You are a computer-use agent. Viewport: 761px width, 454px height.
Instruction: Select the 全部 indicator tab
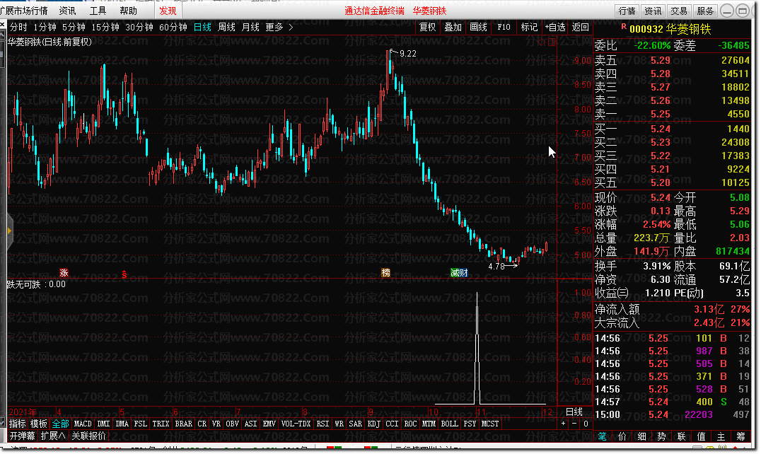[61, 424]
